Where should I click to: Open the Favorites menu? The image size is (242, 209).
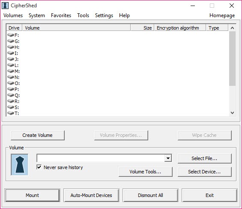(x=61, y=15)
